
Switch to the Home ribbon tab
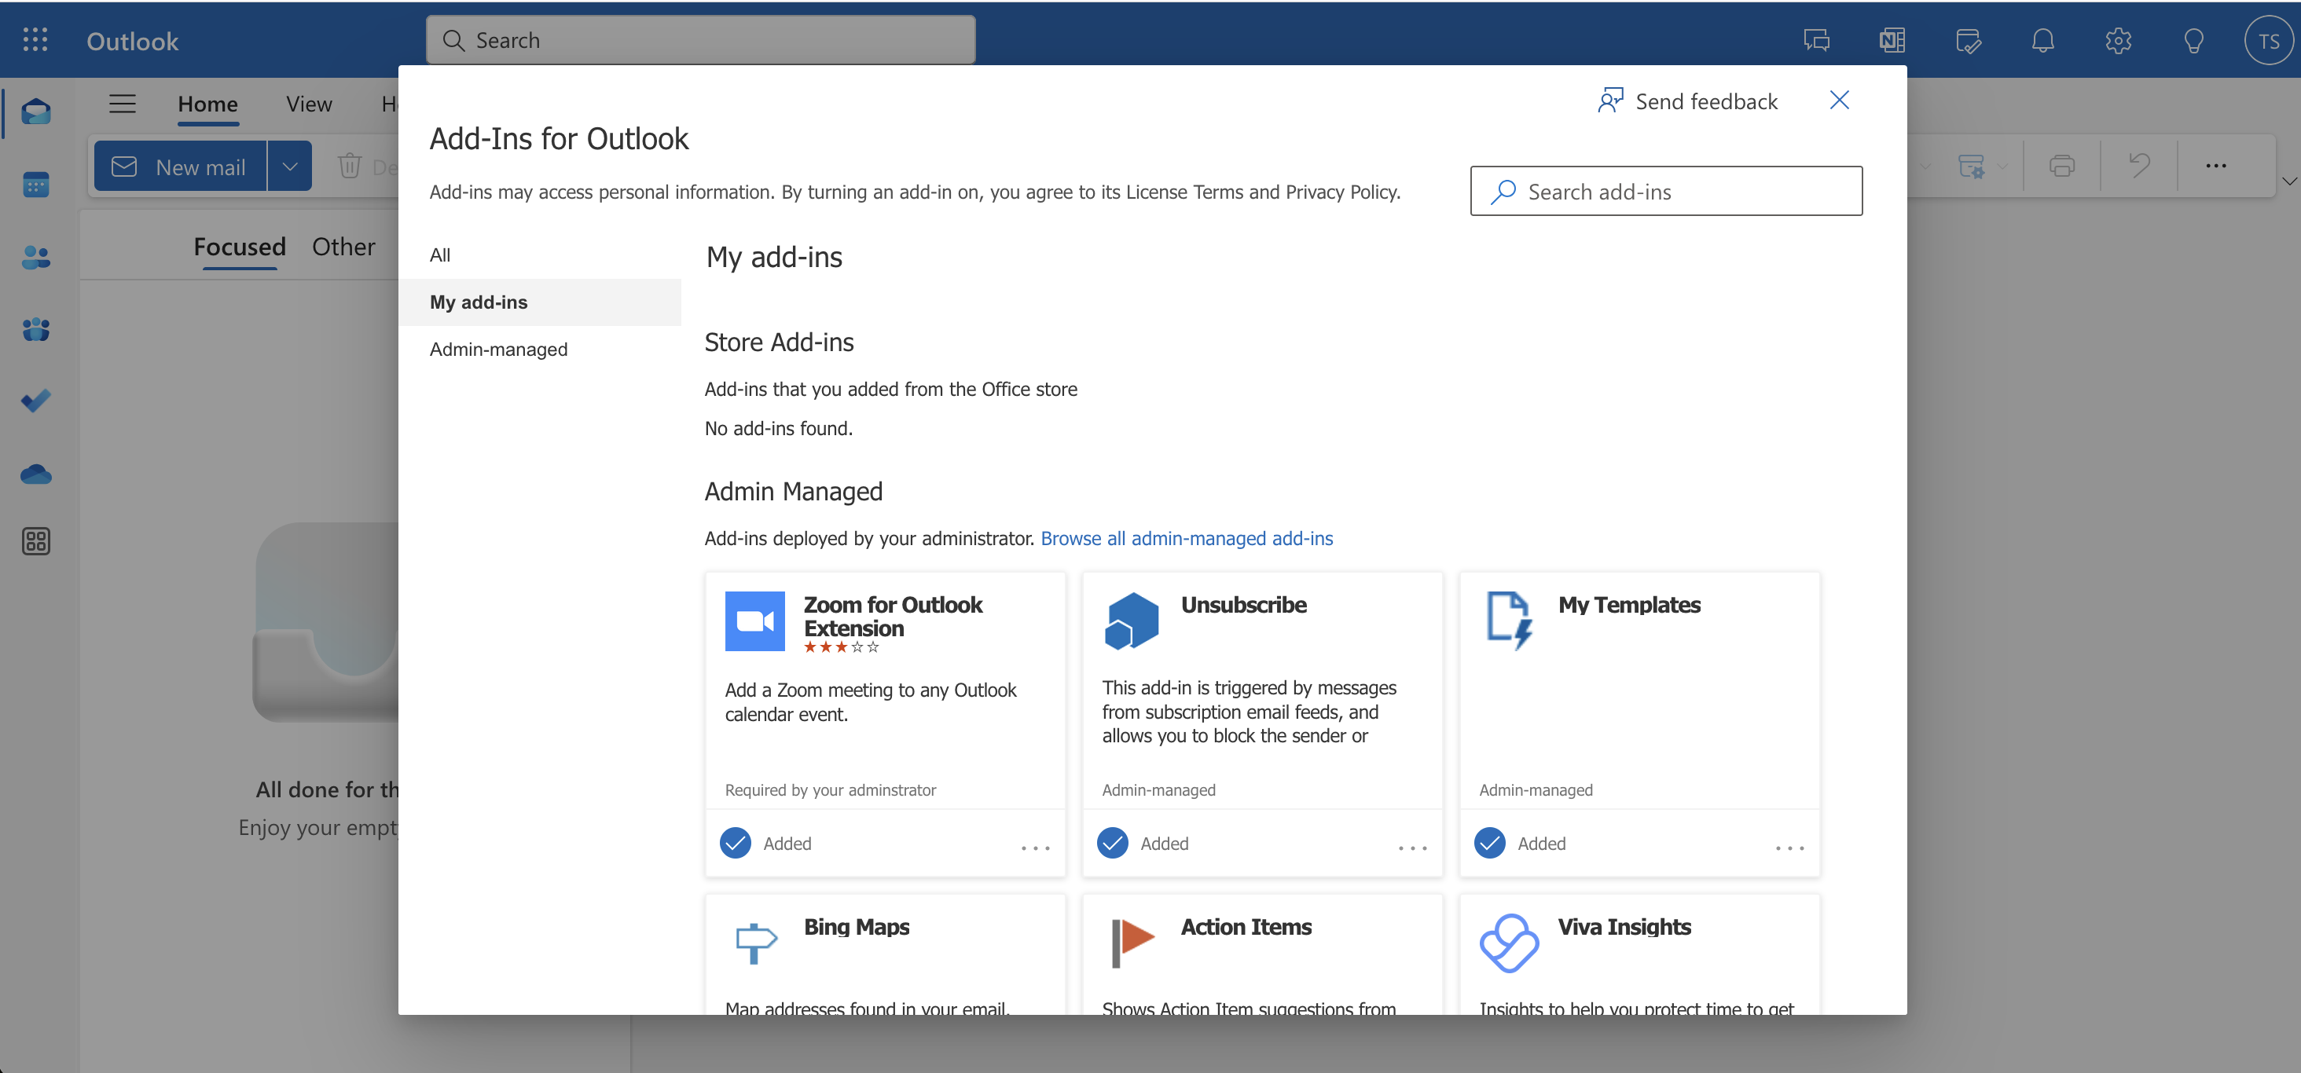point(207,104)
